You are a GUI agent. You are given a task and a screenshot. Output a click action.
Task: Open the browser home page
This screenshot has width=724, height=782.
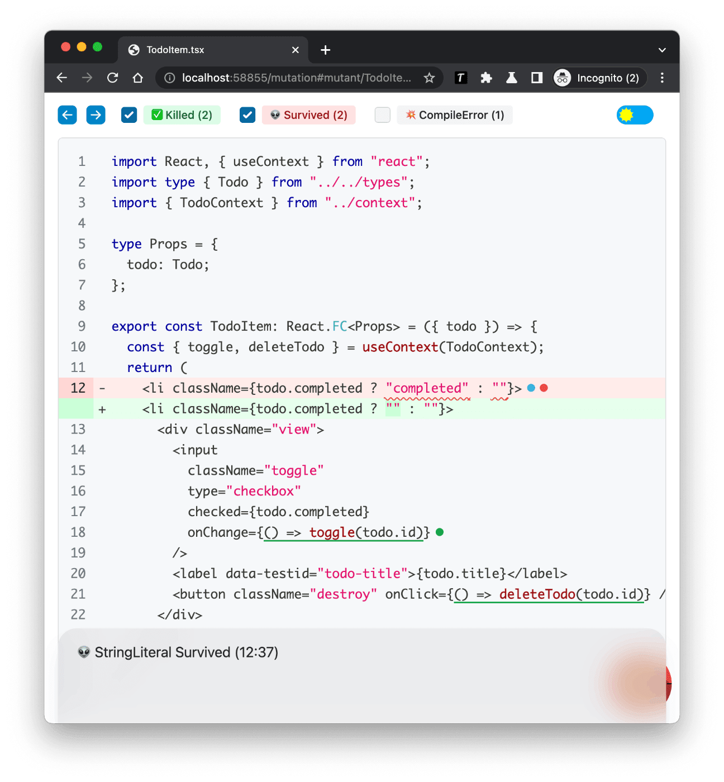(x=138, y=78)
